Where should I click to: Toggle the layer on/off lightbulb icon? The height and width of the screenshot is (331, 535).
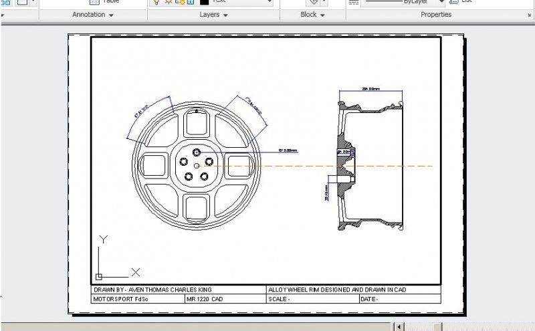(x=156, y=2)
